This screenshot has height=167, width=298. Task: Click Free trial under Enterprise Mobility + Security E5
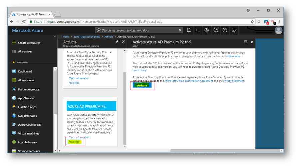(x=74, y=83)
